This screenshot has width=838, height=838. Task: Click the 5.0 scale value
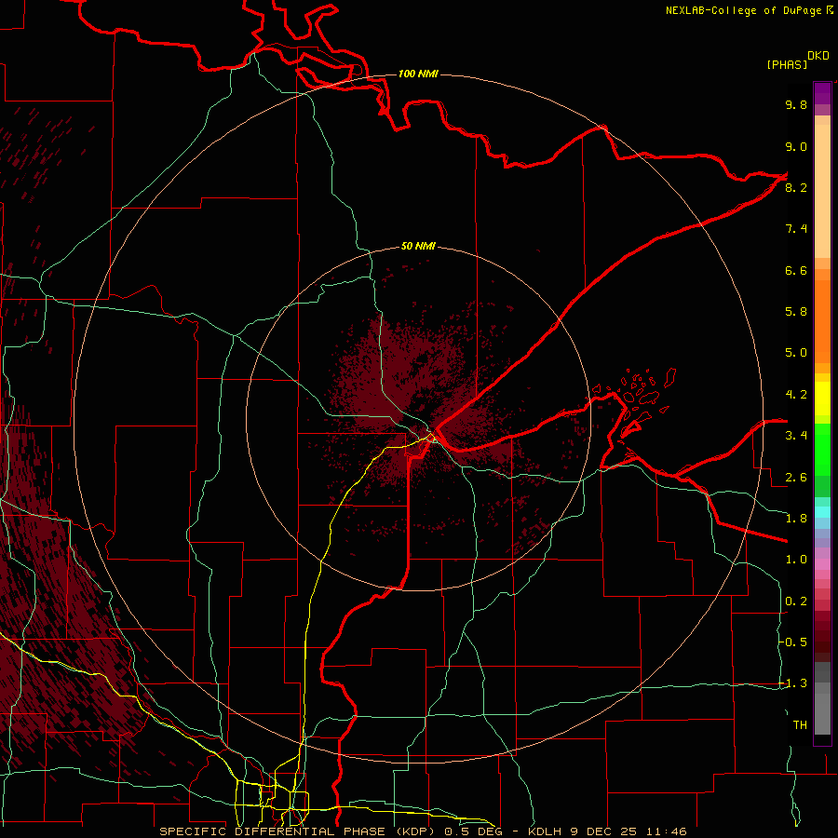coord(796,353)
